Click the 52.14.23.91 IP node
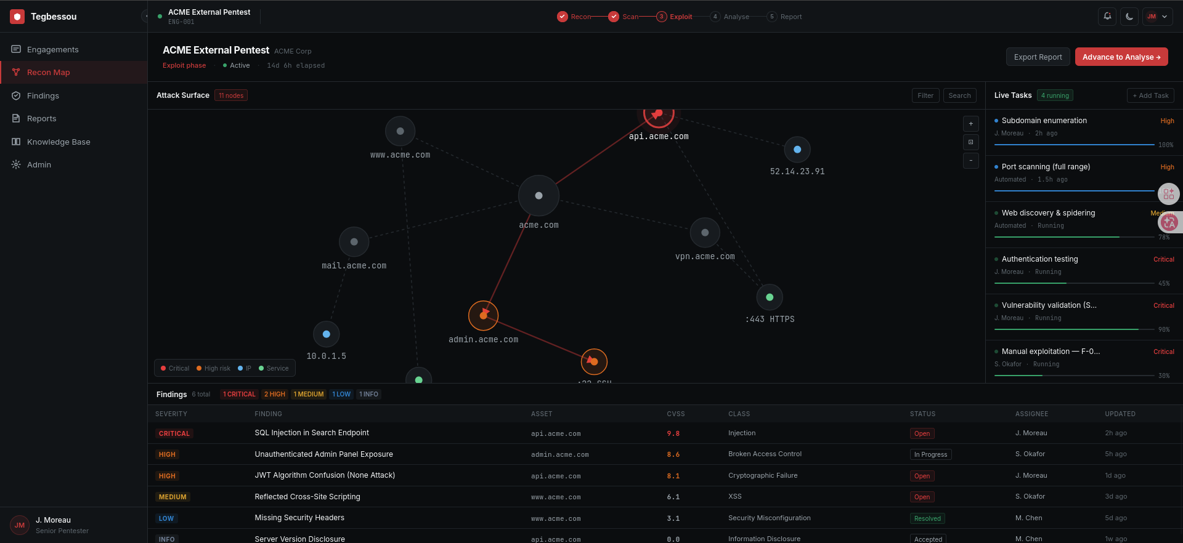 (797, 150)
